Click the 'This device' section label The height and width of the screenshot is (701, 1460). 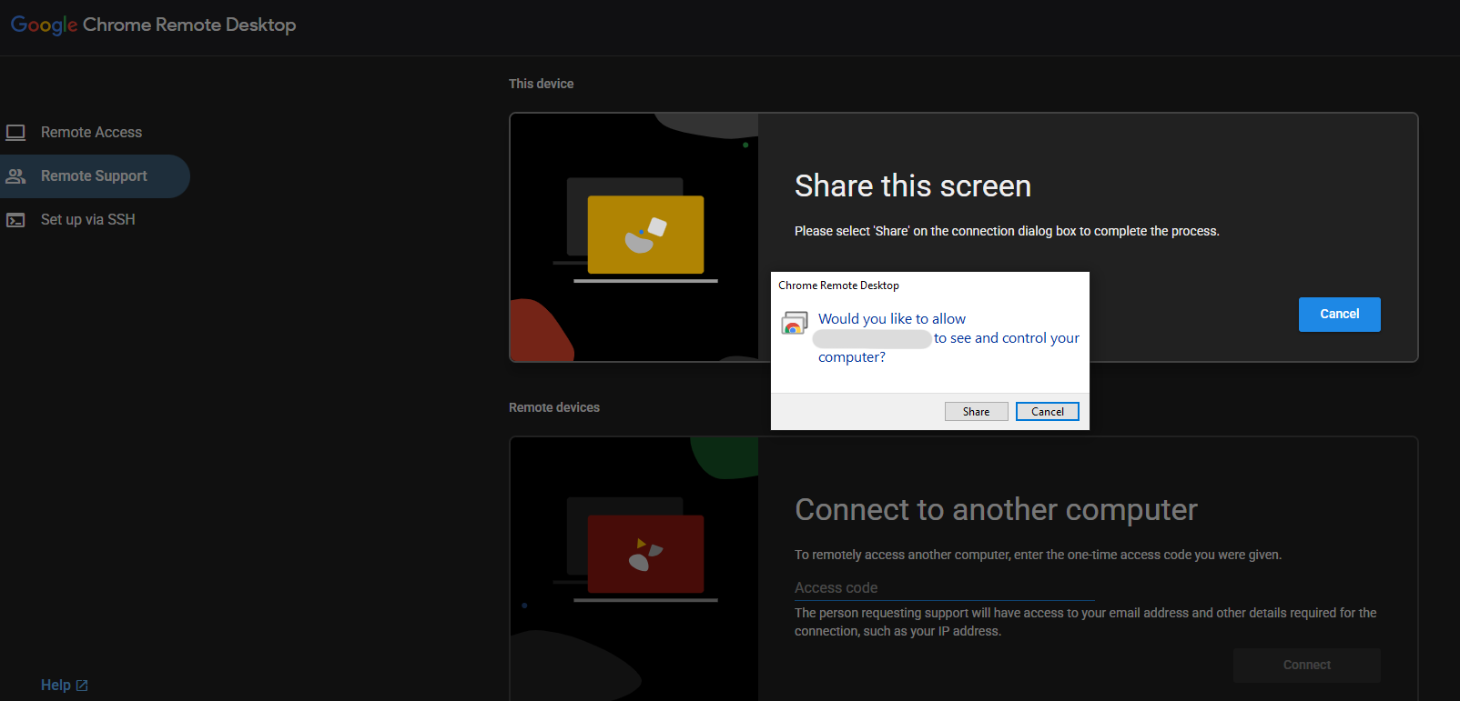point(542,84)
